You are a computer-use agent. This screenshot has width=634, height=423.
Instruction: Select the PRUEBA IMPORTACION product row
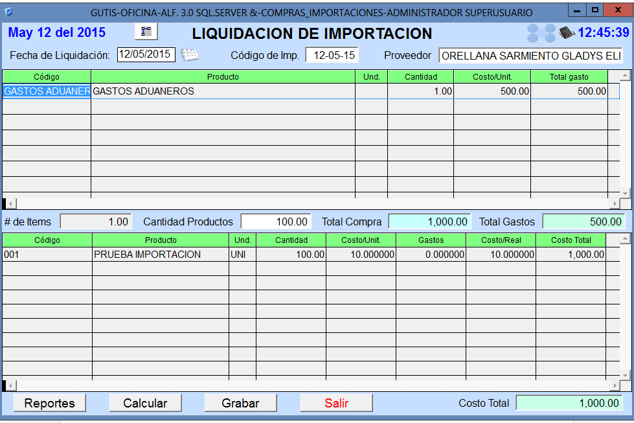point(160,255)
